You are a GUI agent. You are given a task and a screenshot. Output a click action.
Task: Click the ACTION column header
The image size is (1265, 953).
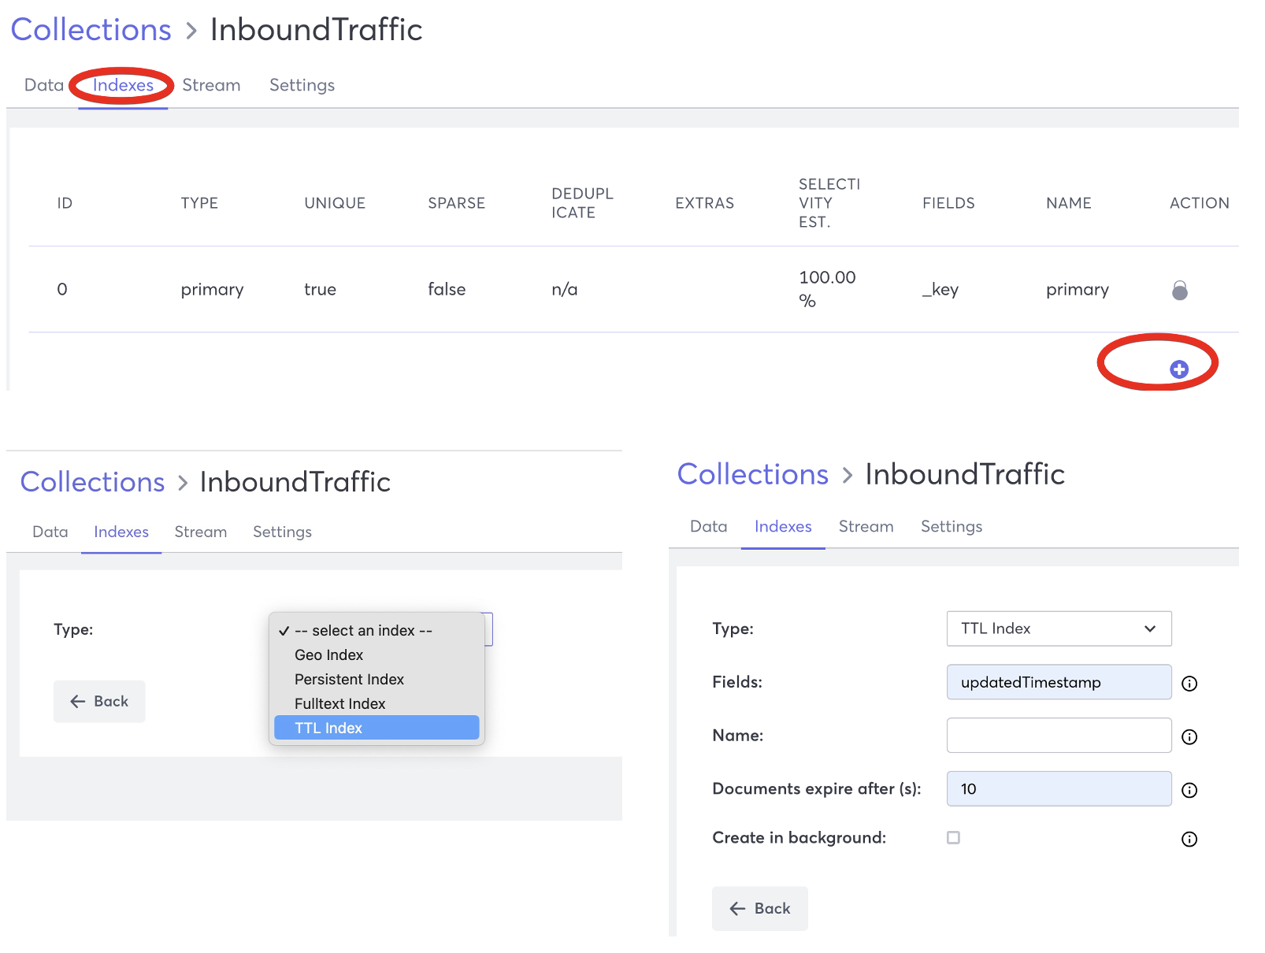[x=1199, y=203]
